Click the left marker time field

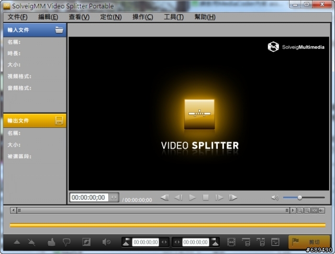pos(146,242)
